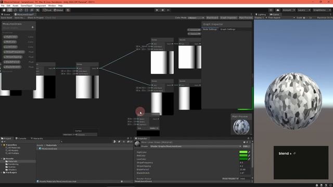Switch to the Console tab
The width and height of the screenshot is (333, 187).
21,139
